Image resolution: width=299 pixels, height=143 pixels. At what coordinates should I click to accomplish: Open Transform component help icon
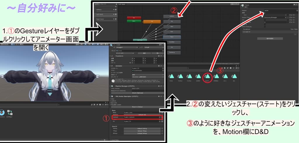159,56
